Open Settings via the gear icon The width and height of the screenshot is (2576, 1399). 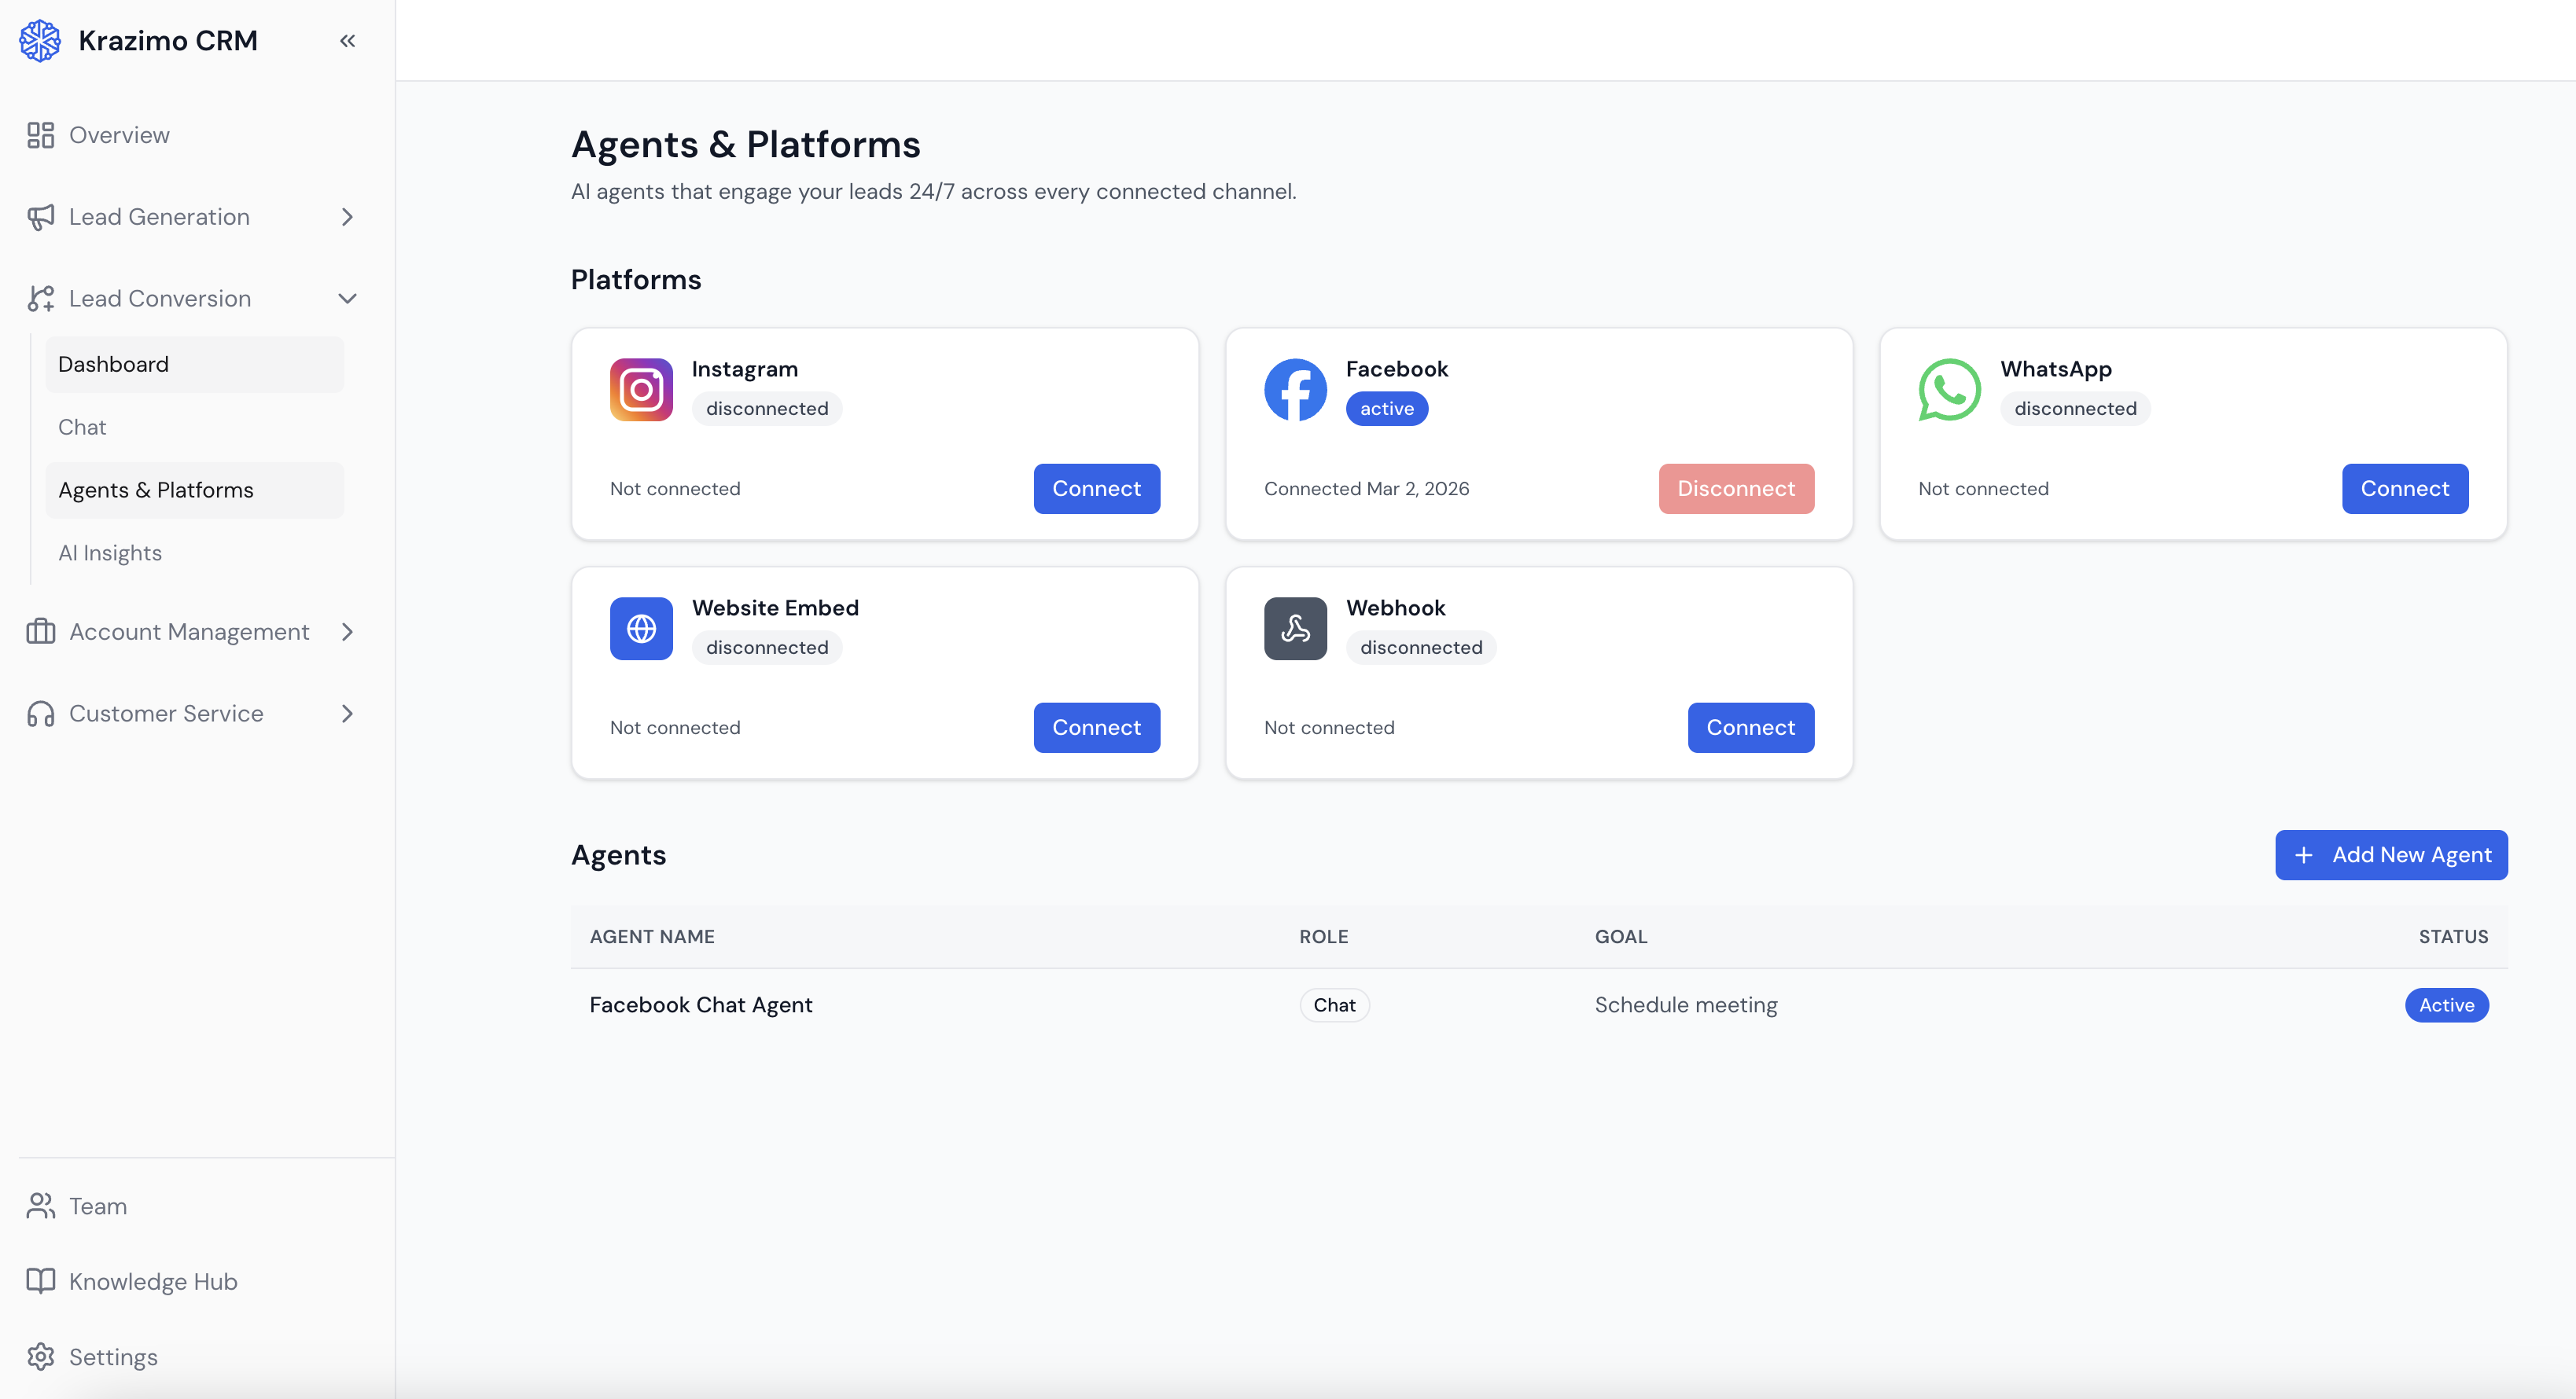41,1356
